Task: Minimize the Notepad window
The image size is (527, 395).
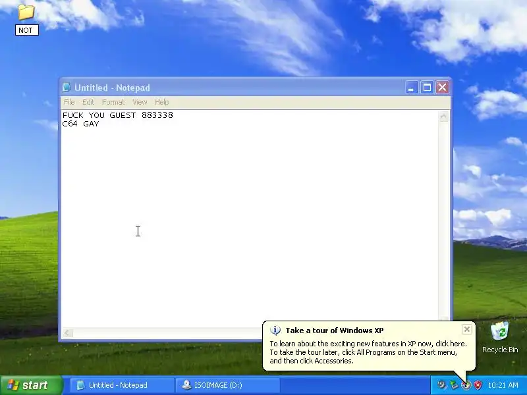Action: [411, 88]
